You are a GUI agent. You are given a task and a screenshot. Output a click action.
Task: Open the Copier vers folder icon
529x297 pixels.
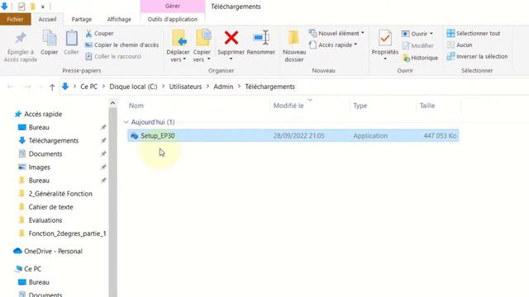203,38
